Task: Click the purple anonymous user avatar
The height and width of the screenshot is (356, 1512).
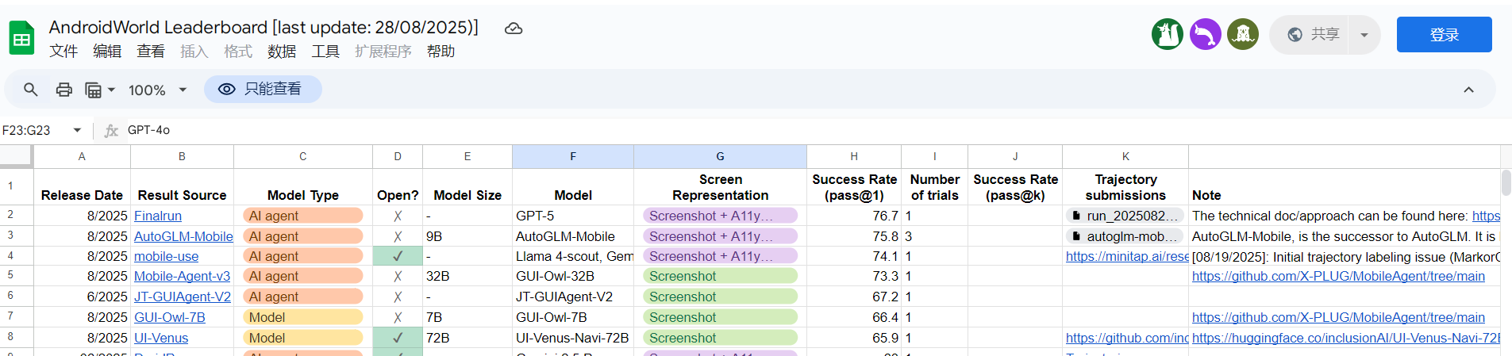Action: (1205, 34)
